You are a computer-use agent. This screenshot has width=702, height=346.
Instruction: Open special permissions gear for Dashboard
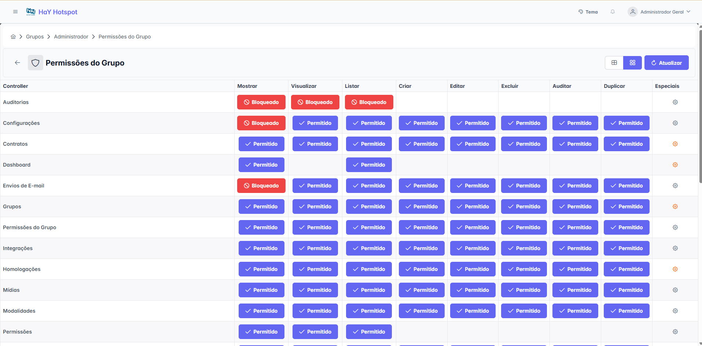[675, 165]
